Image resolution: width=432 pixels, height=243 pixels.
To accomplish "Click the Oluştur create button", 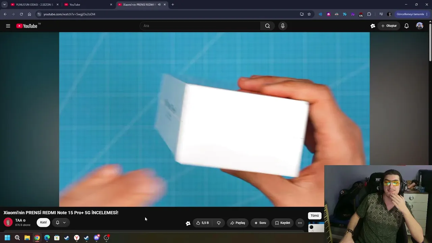I will point(389,26).
